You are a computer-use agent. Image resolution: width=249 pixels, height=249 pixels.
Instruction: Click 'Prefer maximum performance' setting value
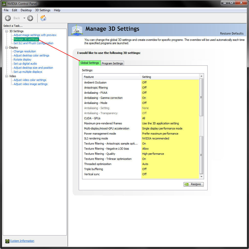tap(160, 134)
